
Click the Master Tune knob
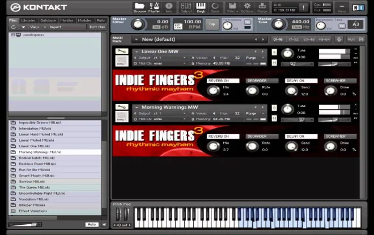(x=278, y=24)
